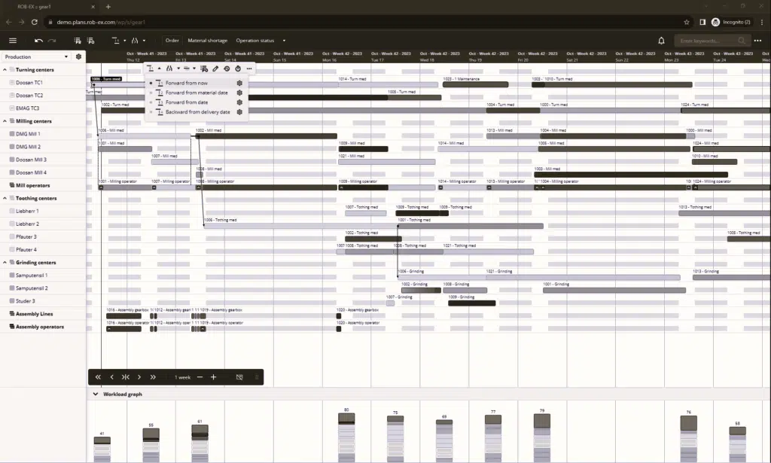
Task: Click the Order button in top toolbar
Action: pos(172,41)
